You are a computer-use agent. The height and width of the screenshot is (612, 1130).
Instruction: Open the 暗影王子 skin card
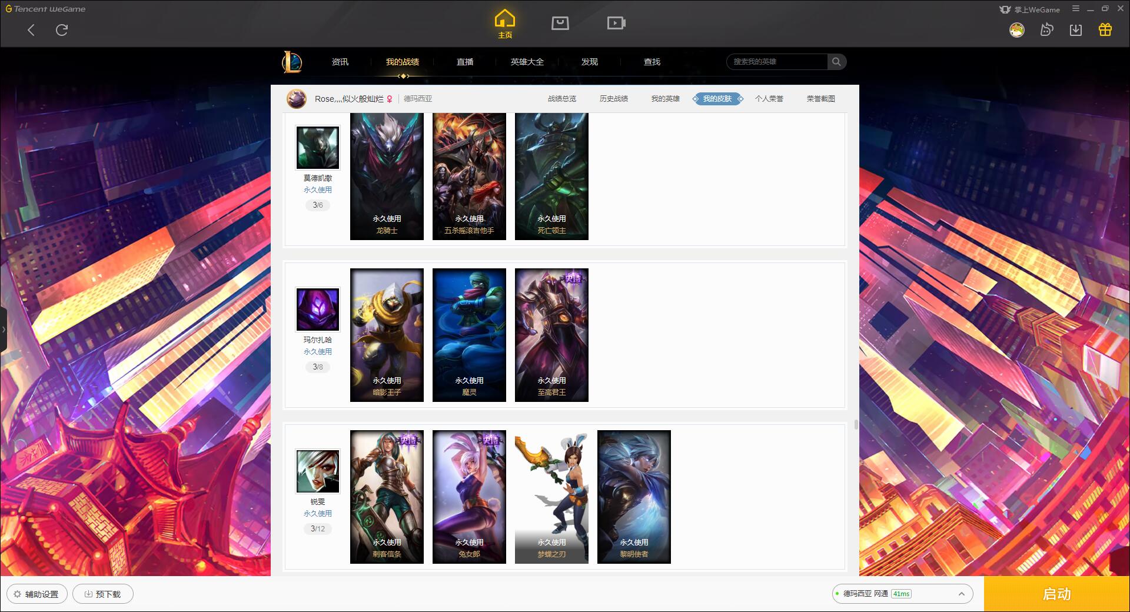click(387, 335)
